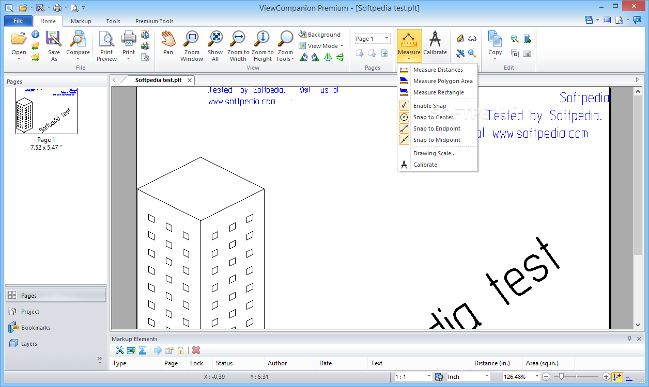Choose Calibrate in the Measure menu
This screenshot has width=649, height=387.
(437, 165)
